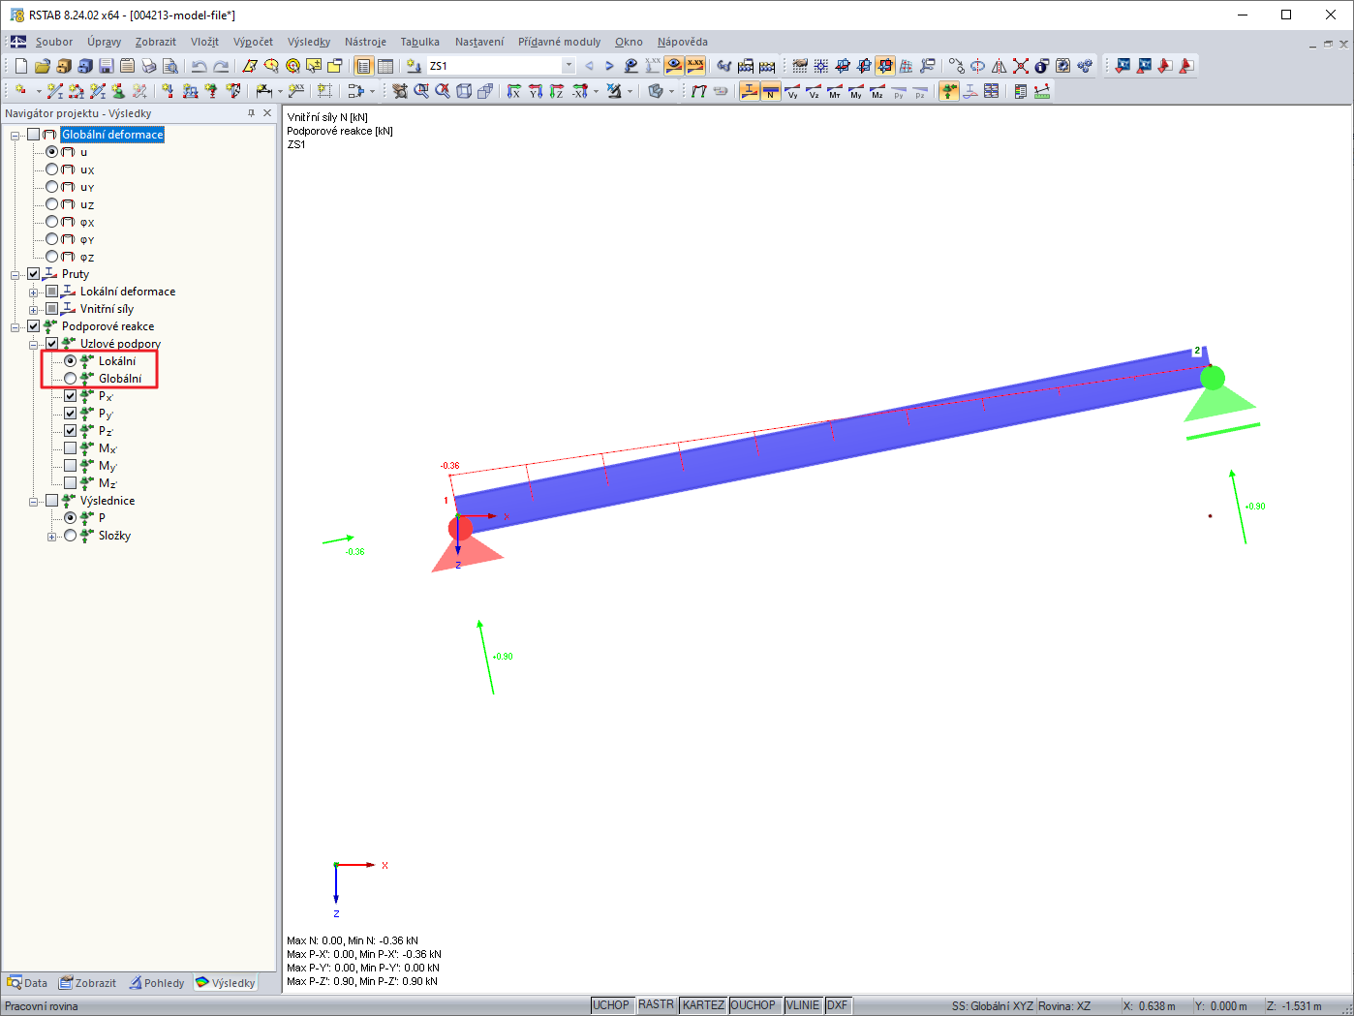Viewport: 1354px width, 1016px height.
Task: Expand the Vnitřní síly node
Action: click(x=34, y=309)
